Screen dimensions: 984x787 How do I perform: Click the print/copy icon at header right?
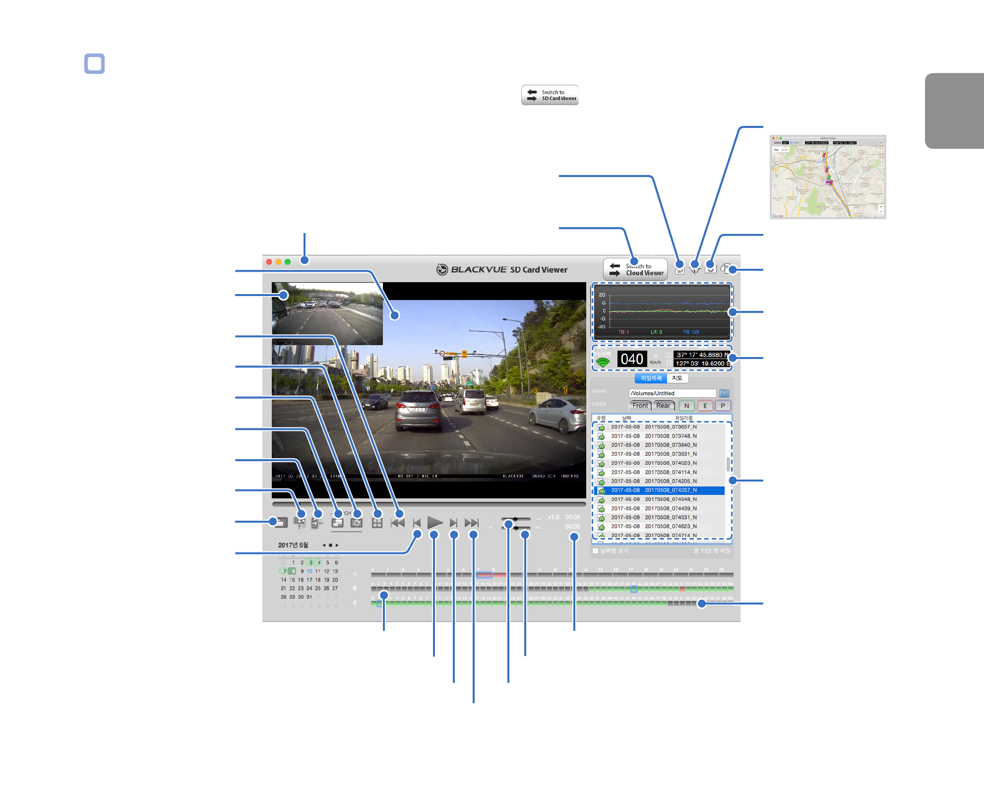[x=726, y=269]
